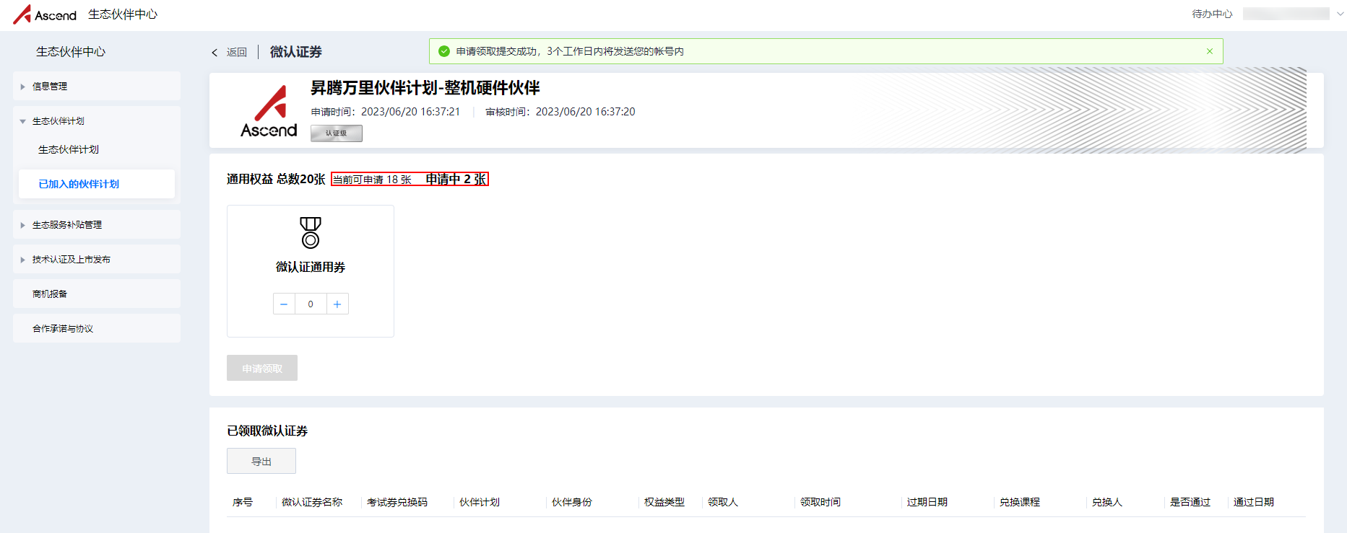Click the 领取人 column header

coord(723,502)
